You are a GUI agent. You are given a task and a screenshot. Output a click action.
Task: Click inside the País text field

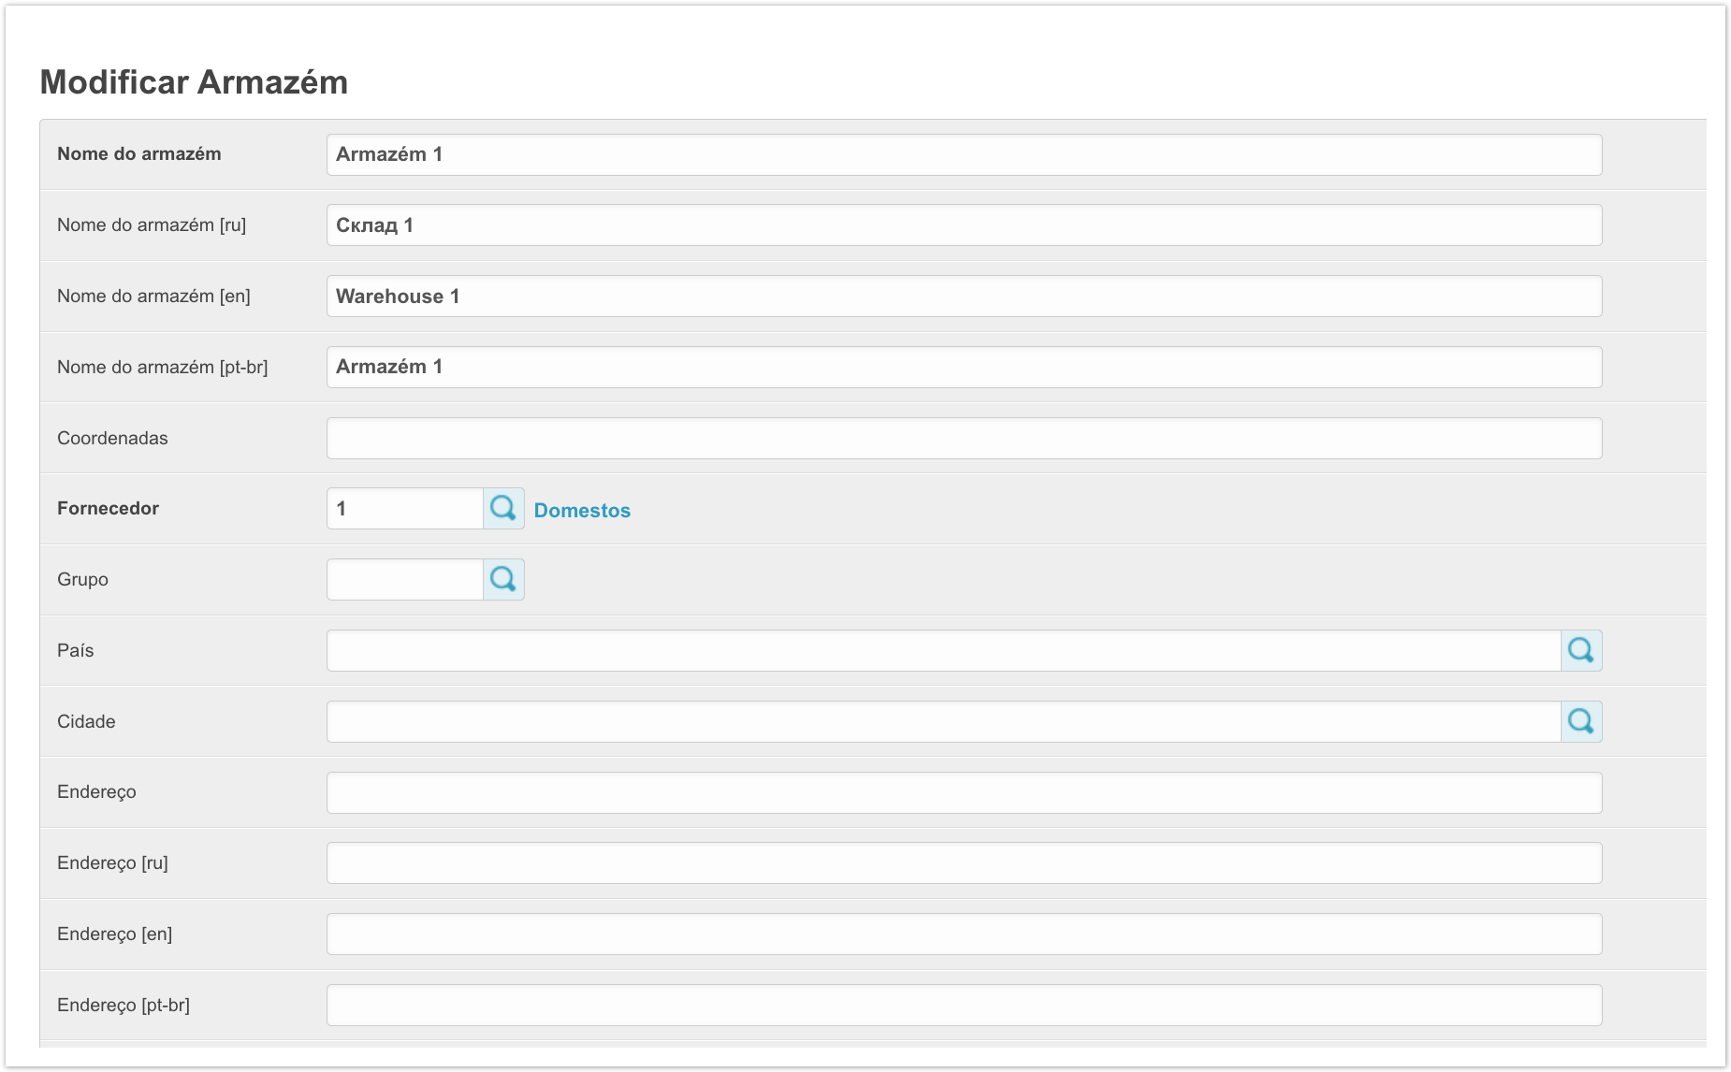click(x=943, y=651)
